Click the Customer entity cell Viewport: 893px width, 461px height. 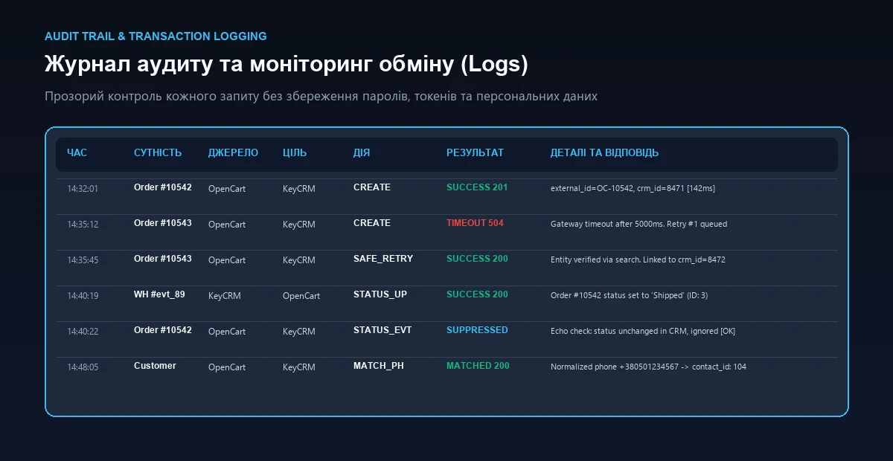point(155,366)
